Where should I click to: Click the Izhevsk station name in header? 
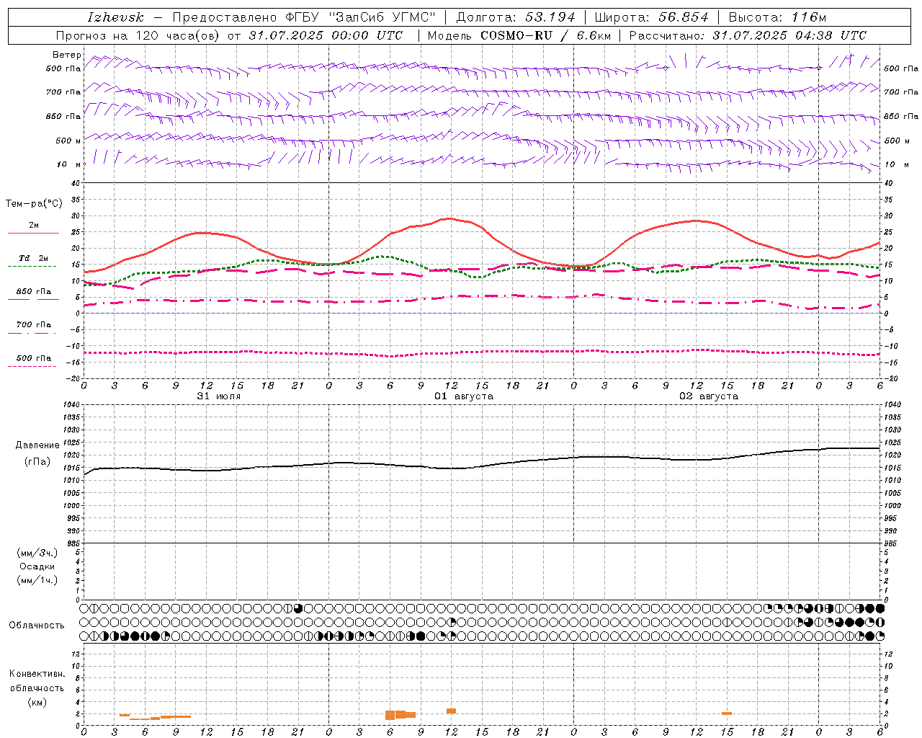[115, 17]
